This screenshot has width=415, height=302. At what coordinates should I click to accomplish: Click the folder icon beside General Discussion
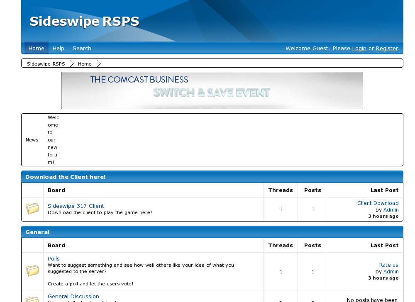[32, 299]
